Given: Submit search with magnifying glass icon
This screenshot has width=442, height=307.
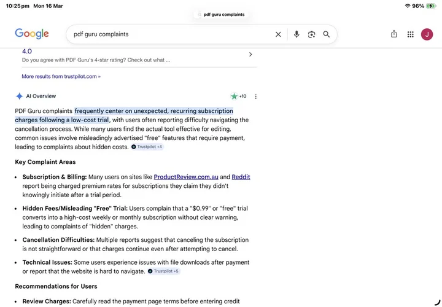Looking at the screenshot, I should tap(327, 34).
